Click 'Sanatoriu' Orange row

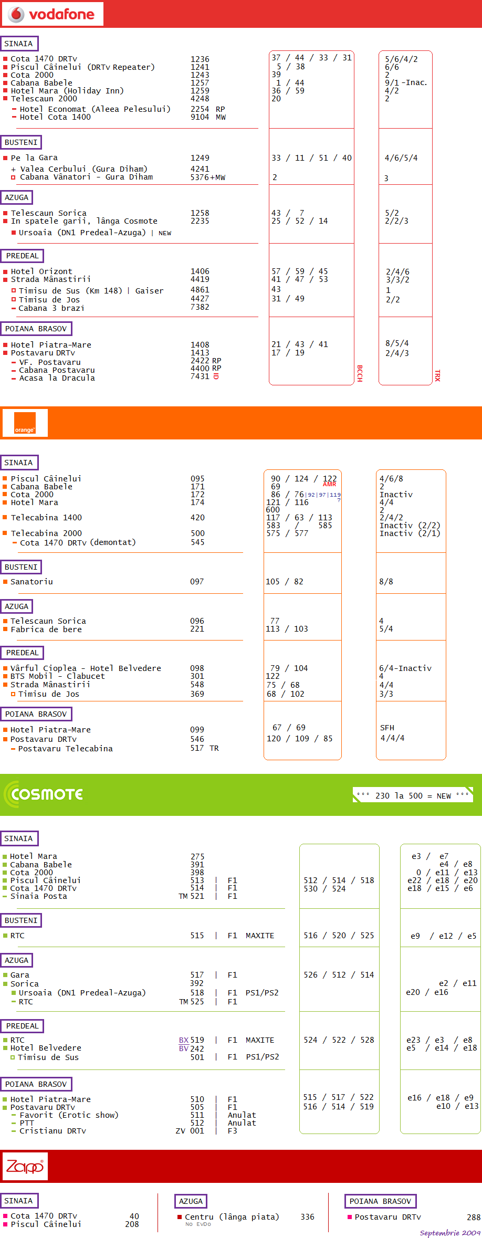click(x=32, y=582)
